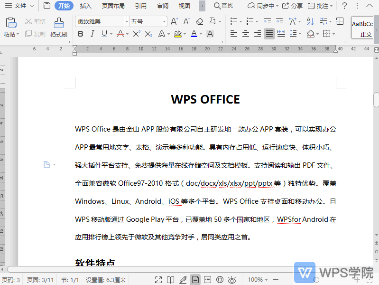Switch to web layout view in status bar
This screenshot has height=285, width=379.
220,280
